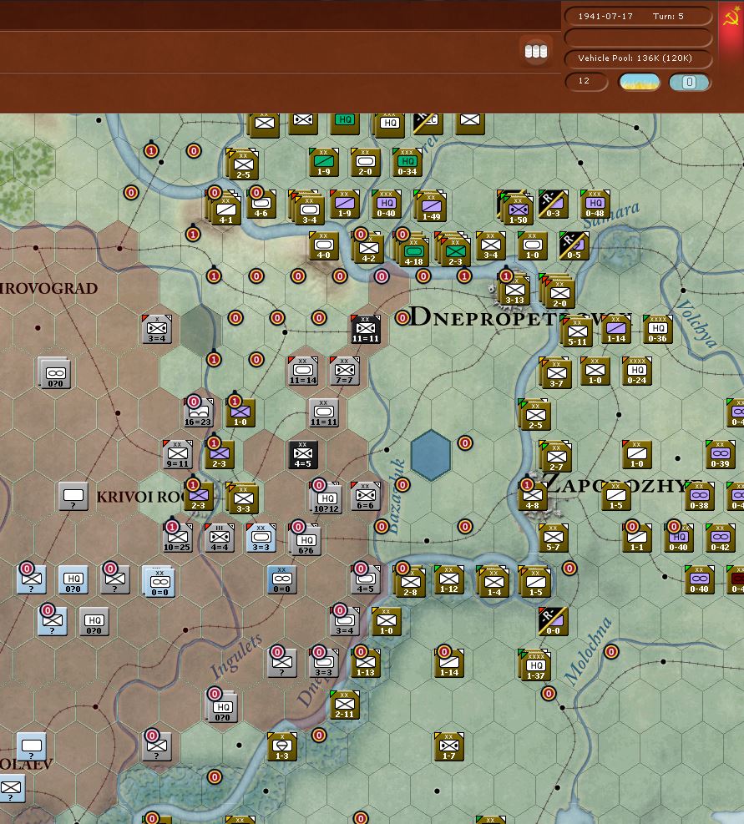Select the German 7=7 motorized counter
The height and width of the screenshot is (824, 744).
344,371
